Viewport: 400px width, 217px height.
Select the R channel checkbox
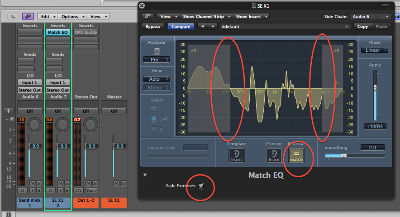pyautogui.click(x=154, y=129)
